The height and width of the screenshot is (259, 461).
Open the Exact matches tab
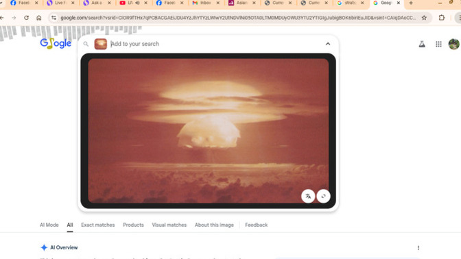[x=98, y=225]
